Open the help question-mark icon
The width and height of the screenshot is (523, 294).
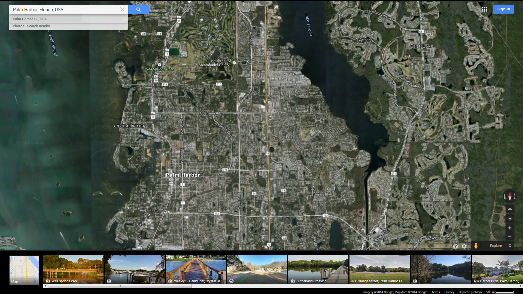pyautogui.click(x=455, y=246)
